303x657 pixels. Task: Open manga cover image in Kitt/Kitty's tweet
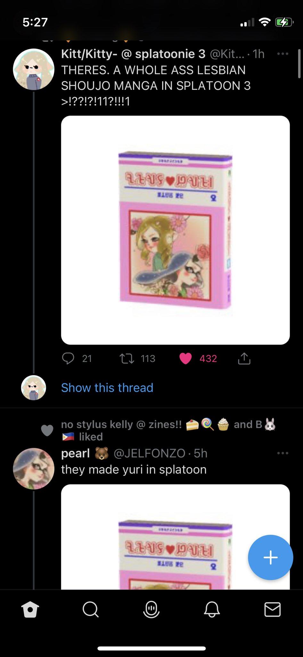pyautogui.click(x=175, y=230)
